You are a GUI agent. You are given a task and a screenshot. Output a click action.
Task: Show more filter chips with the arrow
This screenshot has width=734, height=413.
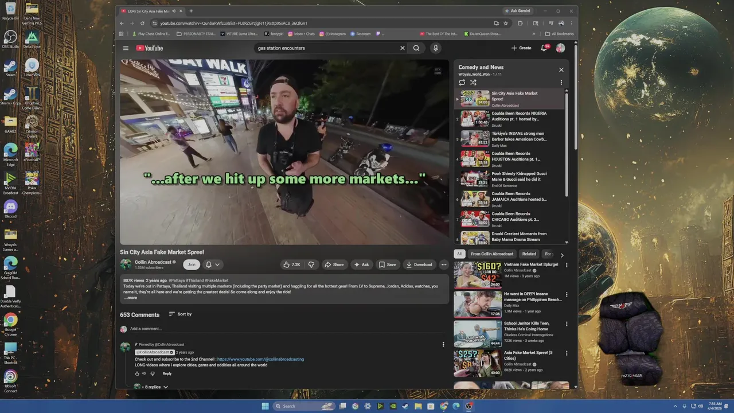[x=562, y=255]
